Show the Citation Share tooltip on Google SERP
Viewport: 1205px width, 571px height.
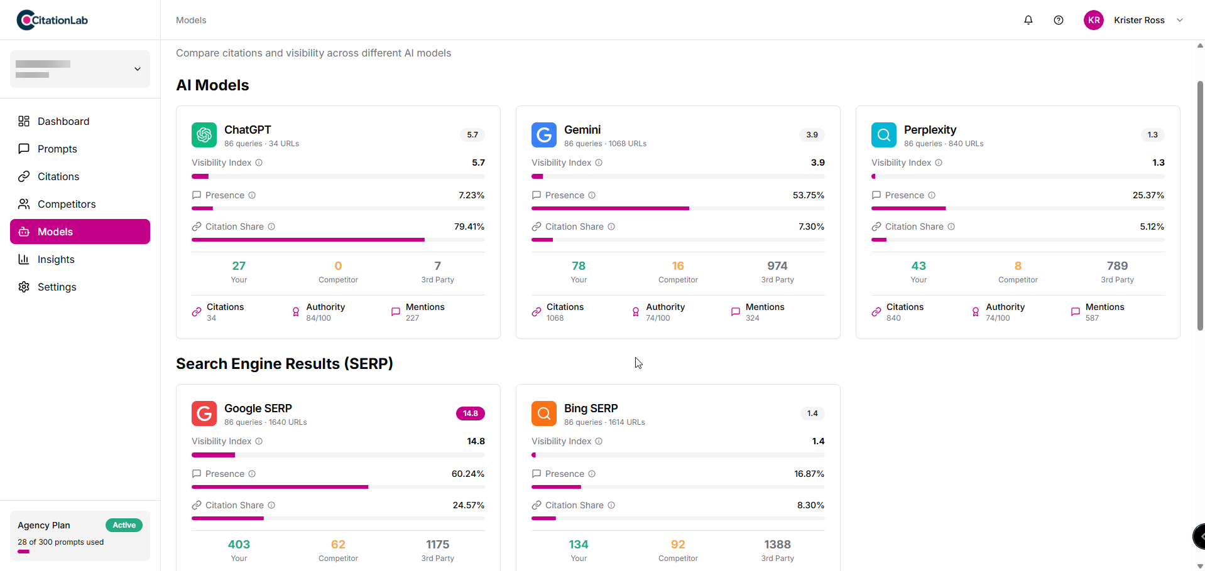[271, 505]
